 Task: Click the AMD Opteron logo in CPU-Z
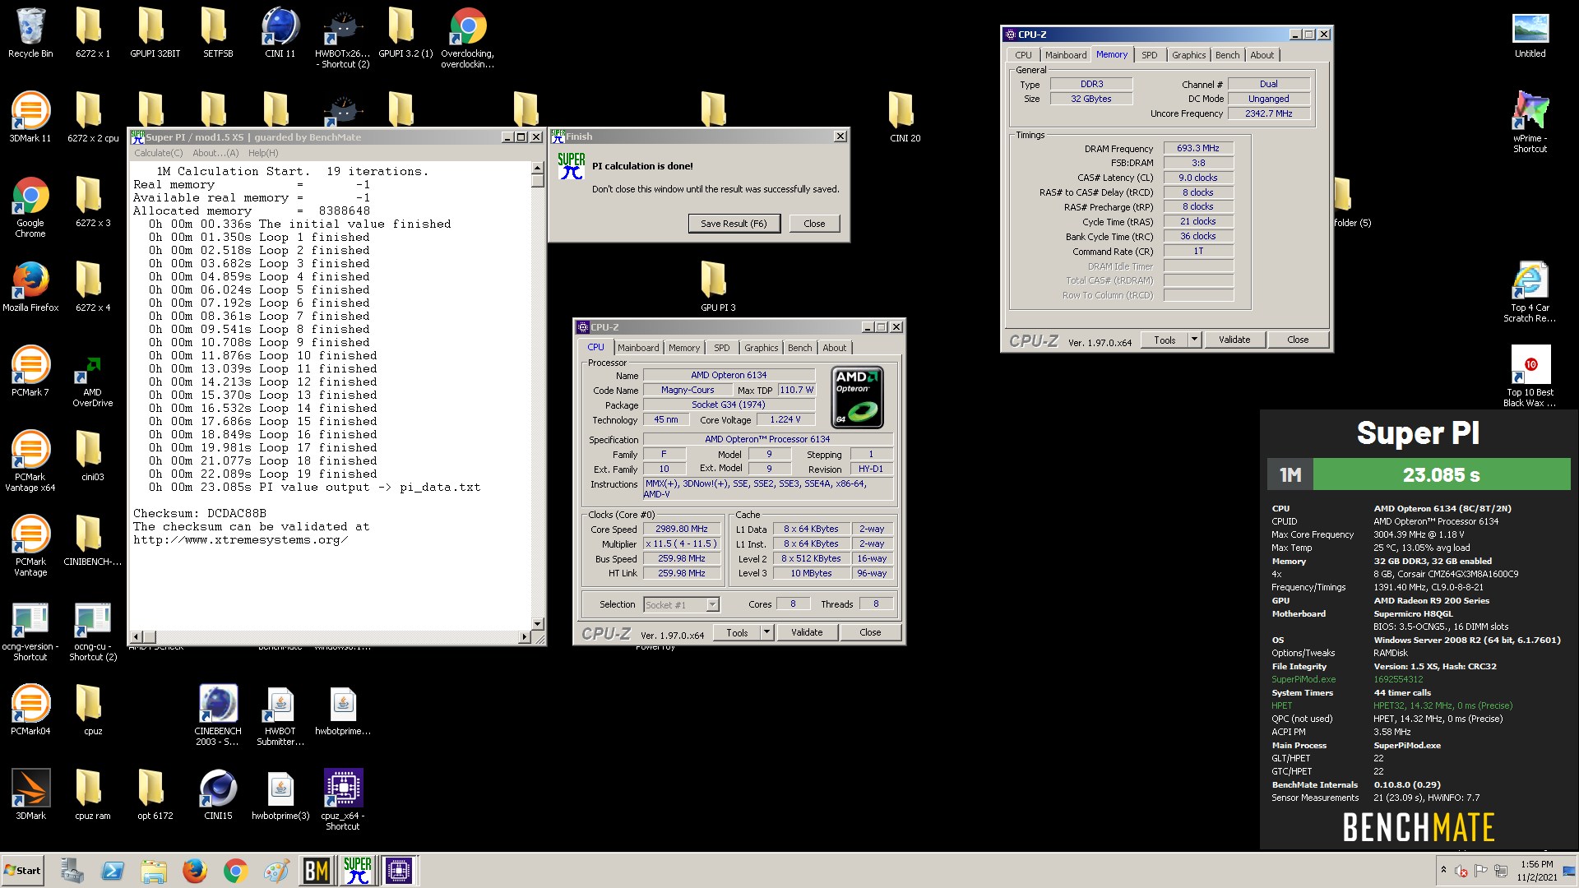[858, 397]
